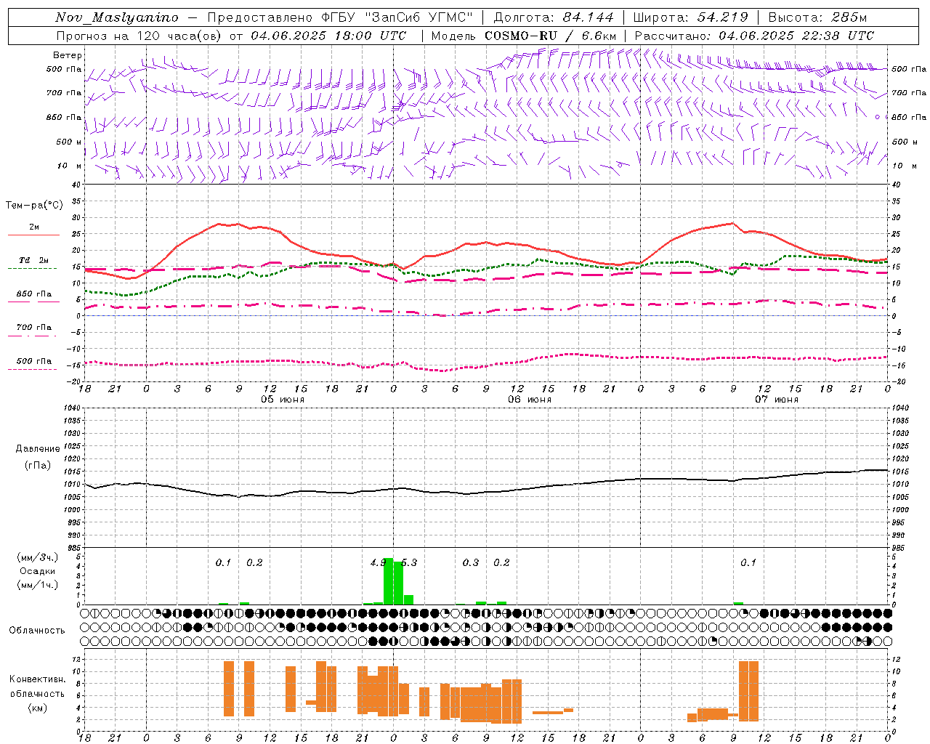Click the 05 июня date label
Viewport: 930px width, 744px height.
(x=283, y=400)
